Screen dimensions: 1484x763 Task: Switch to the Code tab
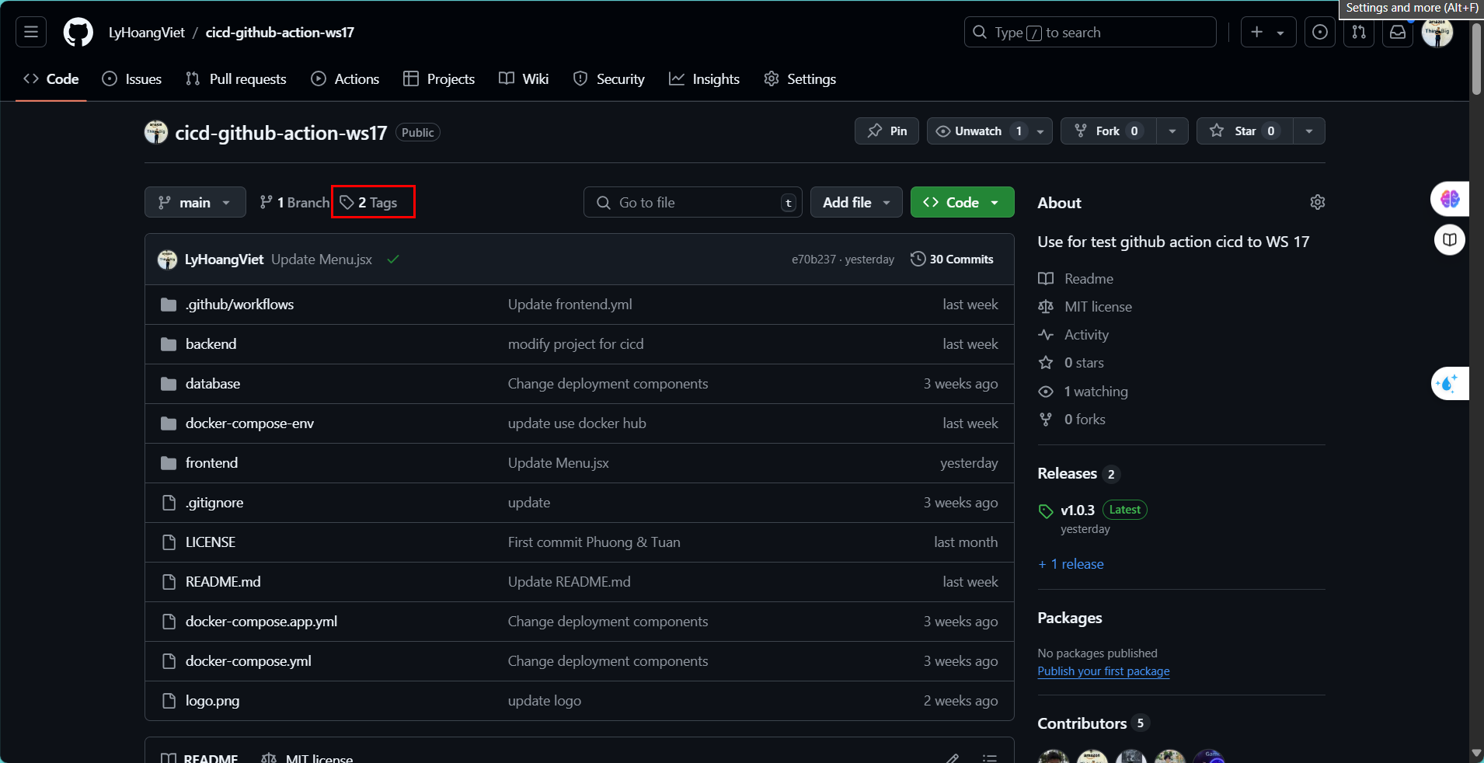coord(51,78)
